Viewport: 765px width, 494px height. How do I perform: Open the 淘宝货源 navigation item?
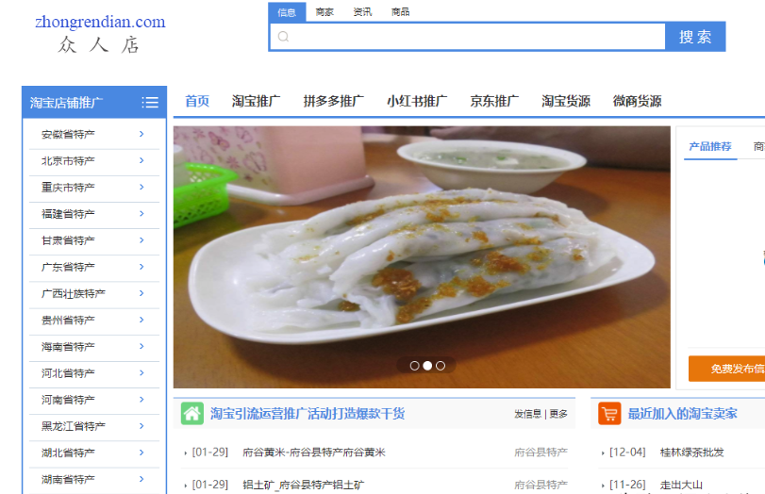[566, 102]
